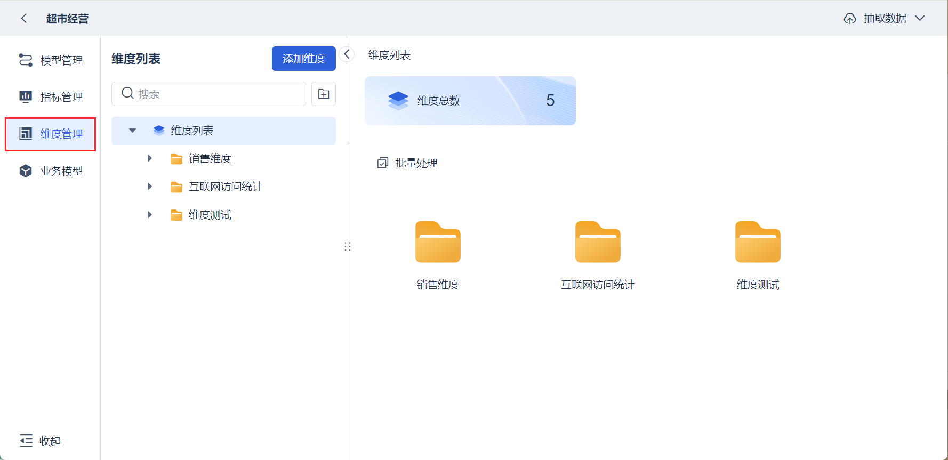Click the 添加维度 button
The image size is (948, 460).
(x=304, y=59)
